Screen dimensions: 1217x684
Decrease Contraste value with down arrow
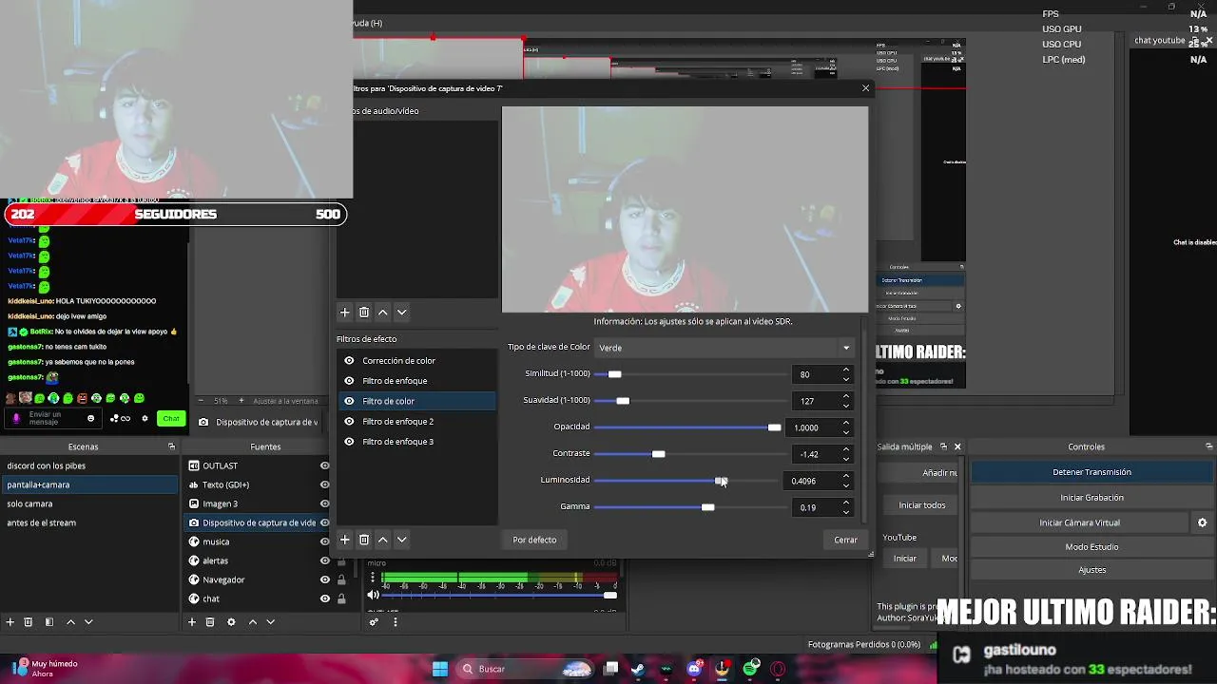point(845,458)
